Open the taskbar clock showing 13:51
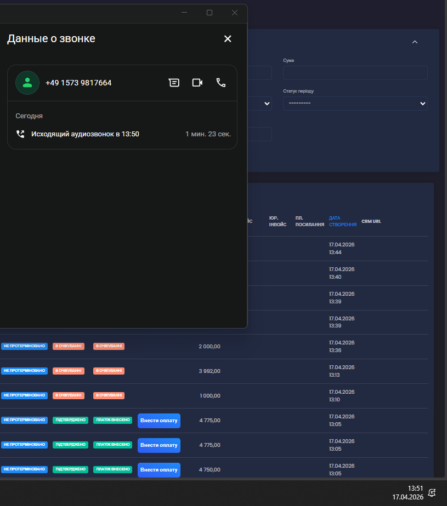Image resolution: width=447 pixels, height=506 pixels. click(x=408, y=493)
